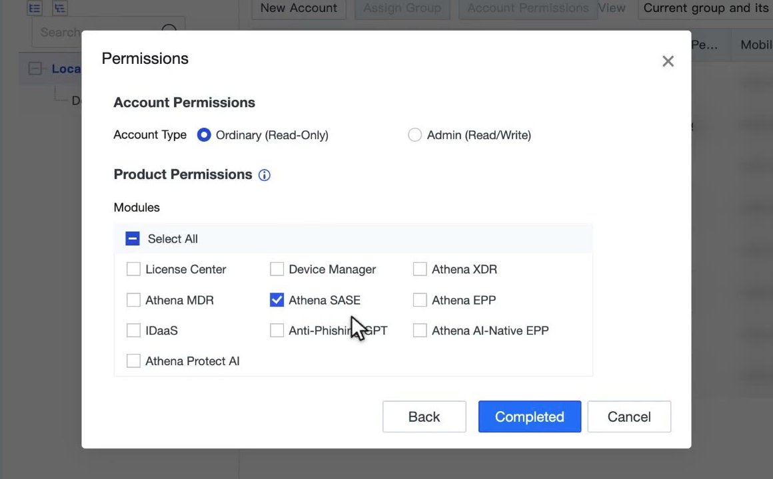Cancel the Permissions dialog
Screen dimensions: 773x479
click(x=629, y=416)
